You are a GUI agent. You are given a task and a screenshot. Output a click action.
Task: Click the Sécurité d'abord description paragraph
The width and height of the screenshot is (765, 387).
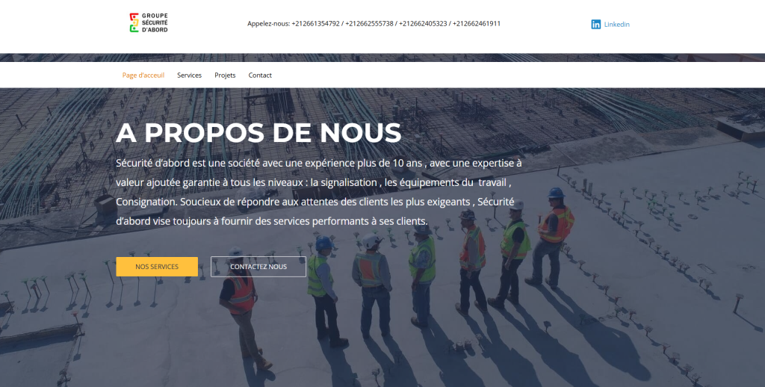click(x=319, y=192)
